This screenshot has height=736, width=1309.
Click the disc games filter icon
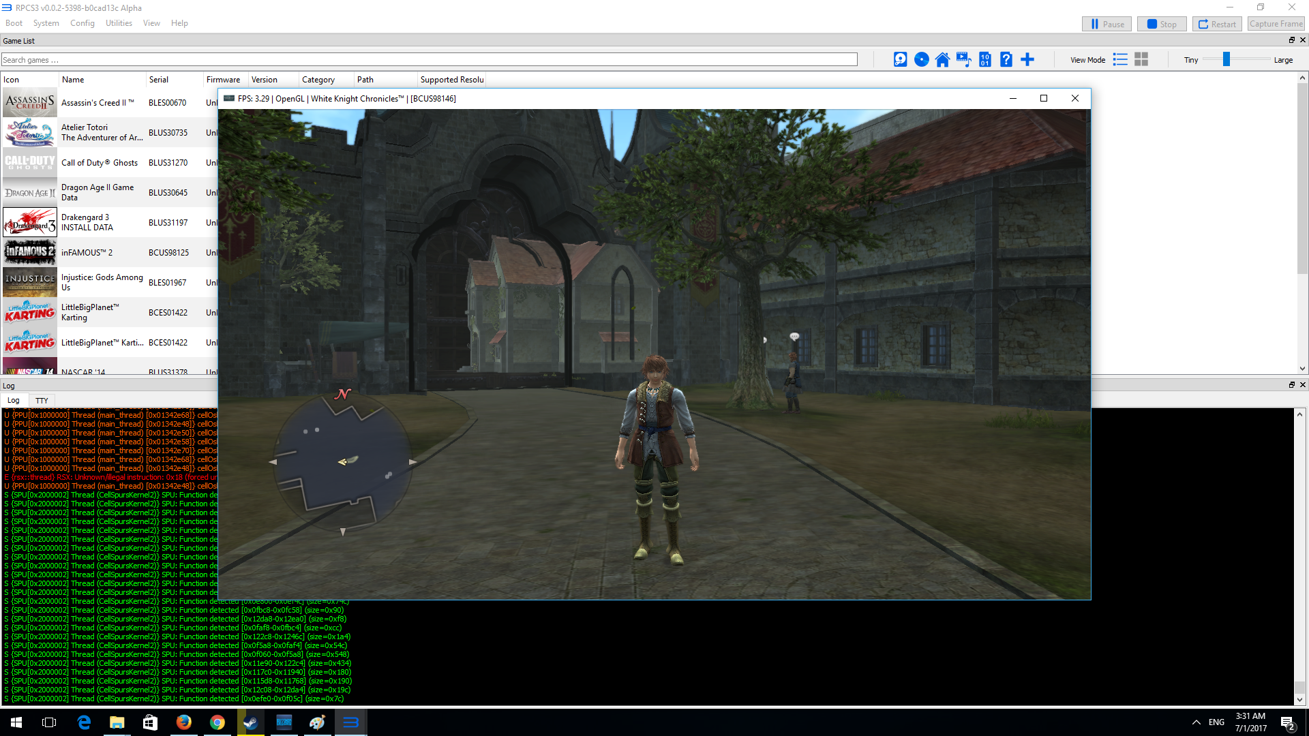[x=921, y=60]
